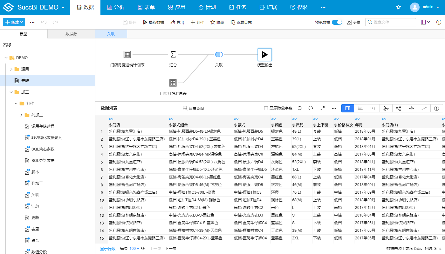Select the 汇总 sigma node in the flow

pyautogui.click(x=173, y=55)
